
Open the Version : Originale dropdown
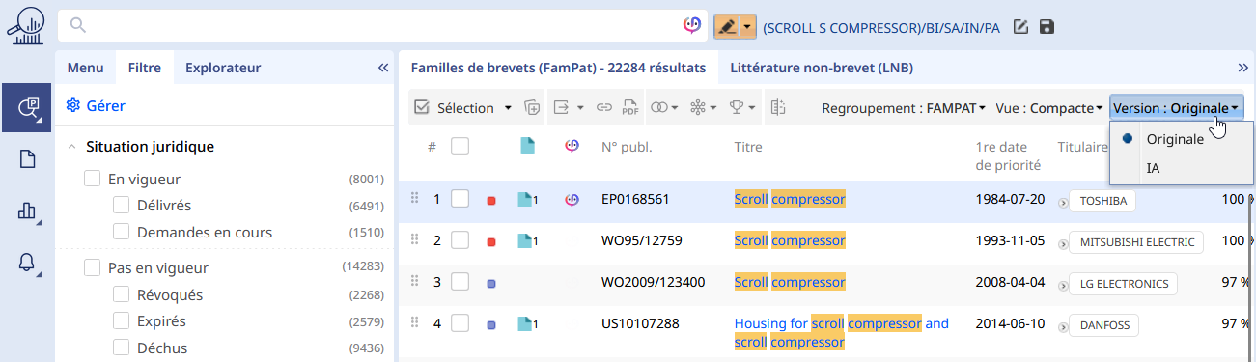pyautogui.click(x=1177, y=108)
